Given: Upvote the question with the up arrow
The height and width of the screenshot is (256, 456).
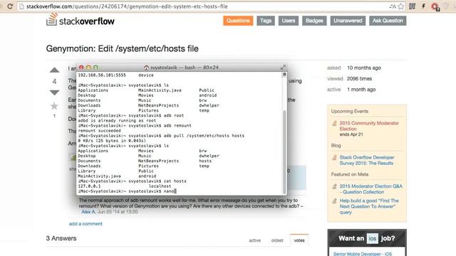Looking at the screenshot, I should coord(54,70).
